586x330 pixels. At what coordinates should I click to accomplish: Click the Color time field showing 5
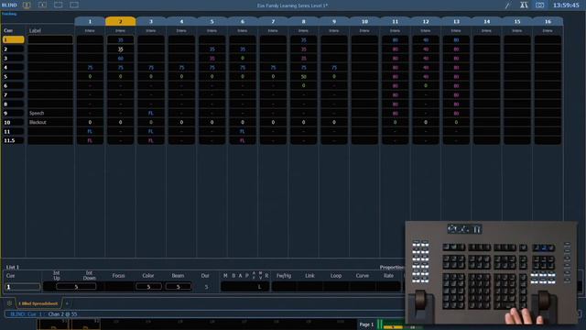[x=148, y=287]
